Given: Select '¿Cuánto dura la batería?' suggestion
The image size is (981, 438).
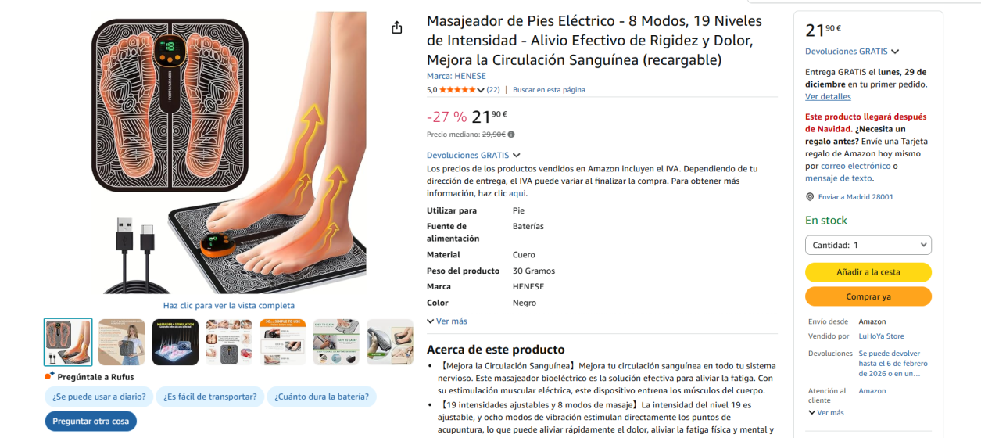Looking at the screenshot, I should coord(321,397).
